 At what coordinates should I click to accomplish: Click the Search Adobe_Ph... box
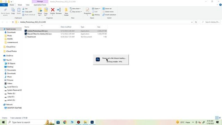point(210,22)
